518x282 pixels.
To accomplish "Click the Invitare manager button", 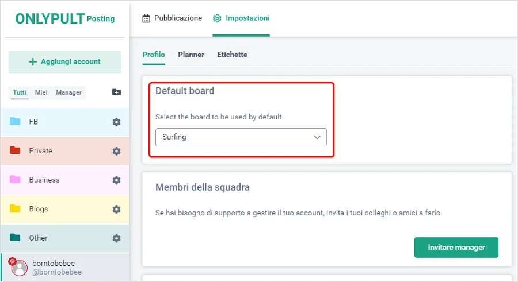I will 456,248.
